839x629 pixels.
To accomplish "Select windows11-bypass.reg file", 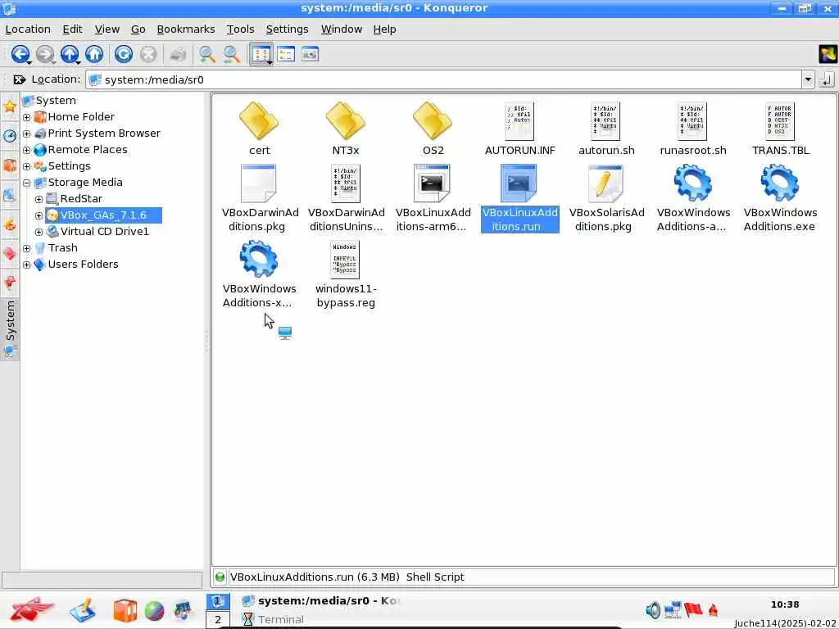I will pyautogui.click(x=346, y=274).
